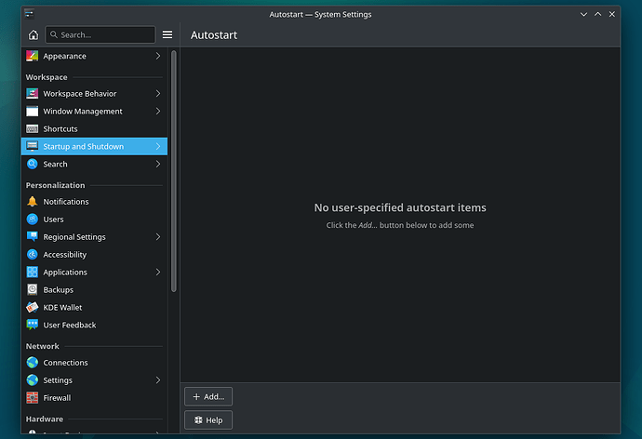The image size is (642, 439).
Task: Open the Firewall settings page
Action: pyautogui.click(x=94, y=398)
